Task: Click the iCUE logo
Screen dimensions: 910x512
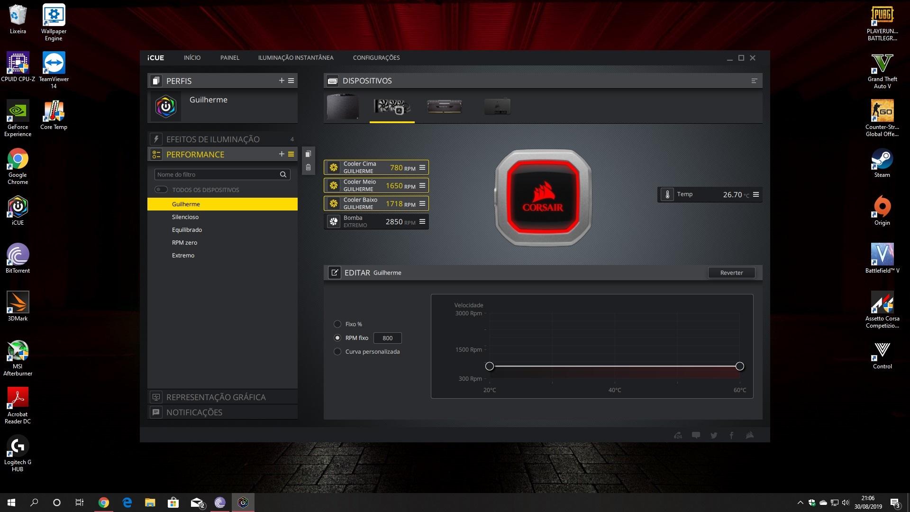Action: 155,58
